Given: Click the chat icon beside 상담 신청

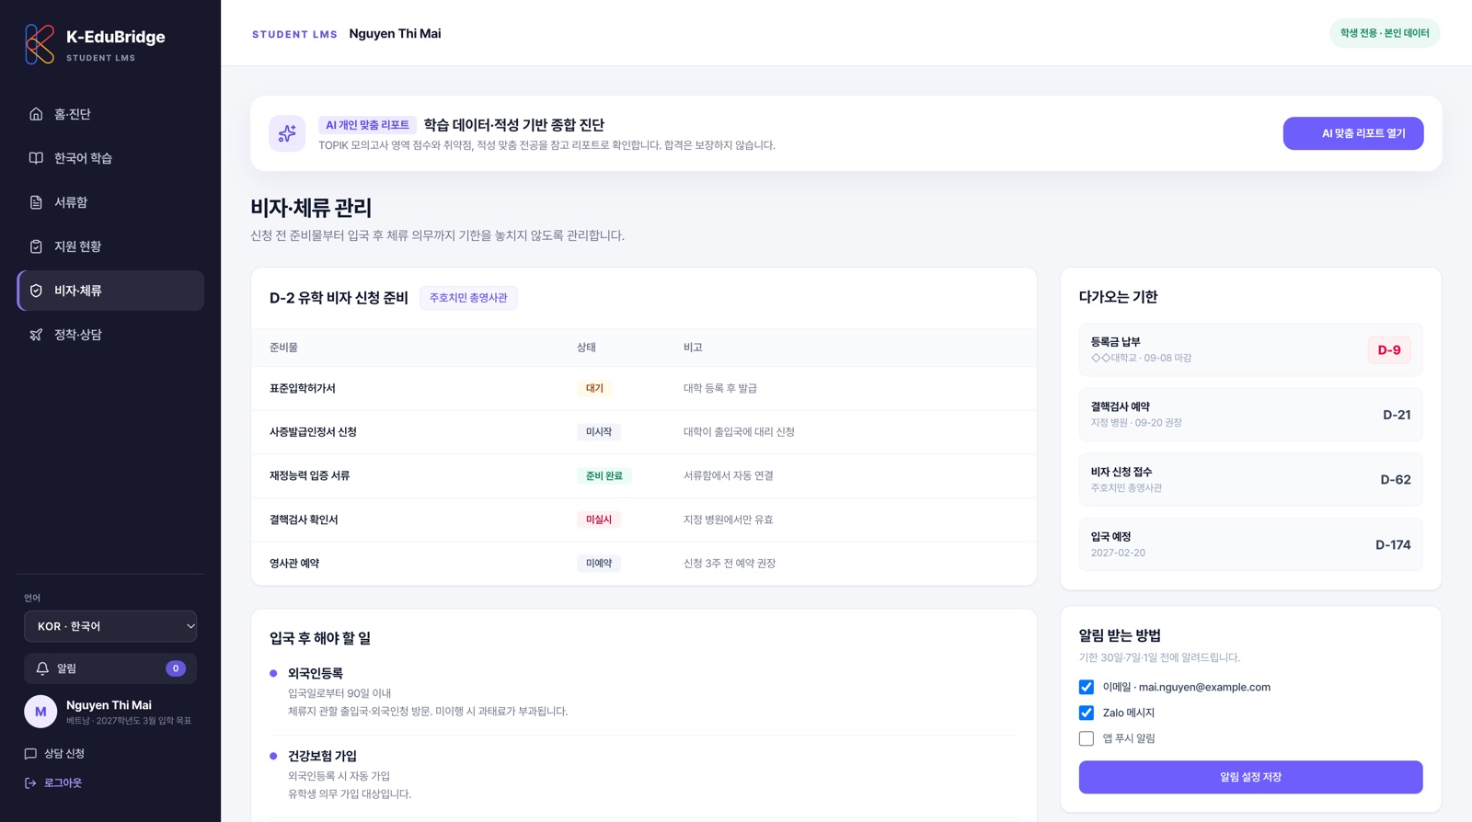Looking at the screenshot, I should click(x=30, y=753).
